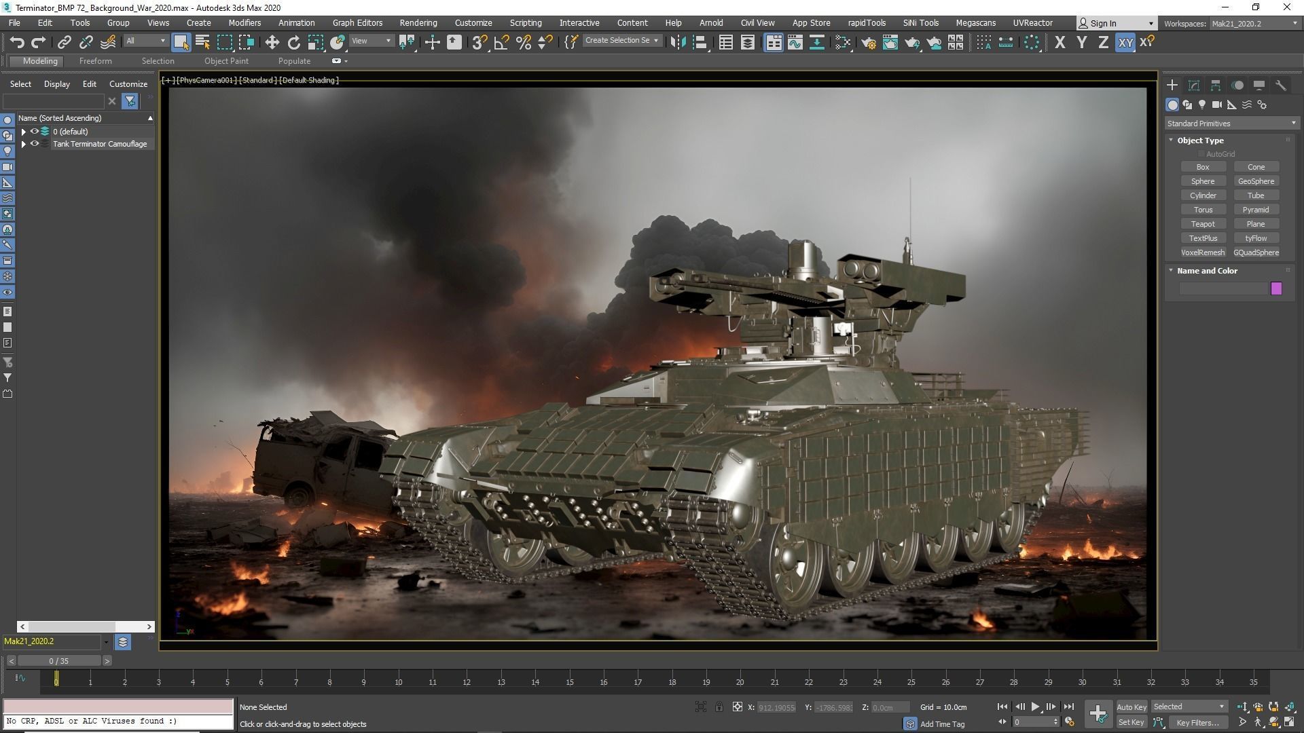This screenshot has height=733, width=1304.
Task: Toggle XY plane constraint
Action: [x=1125, y=42]
